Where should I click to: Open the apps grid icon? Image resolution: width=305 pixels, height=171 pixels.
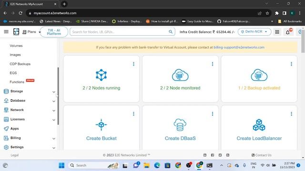(277, 32)
